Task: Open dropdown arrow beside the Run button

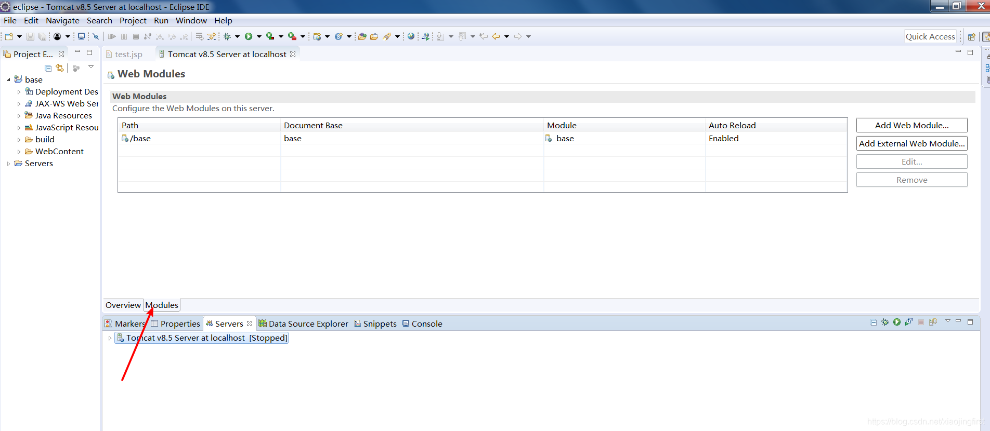Action: [259, 36]
